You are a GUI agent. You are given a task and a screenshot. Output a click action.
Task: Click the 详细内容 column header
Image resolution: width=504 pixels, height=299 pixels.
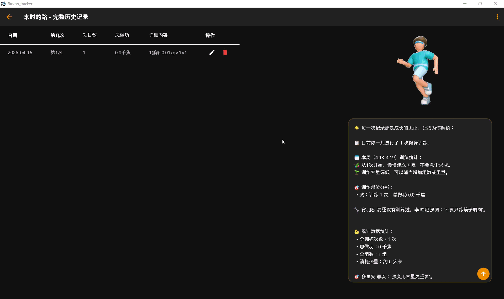click(158, 35)
